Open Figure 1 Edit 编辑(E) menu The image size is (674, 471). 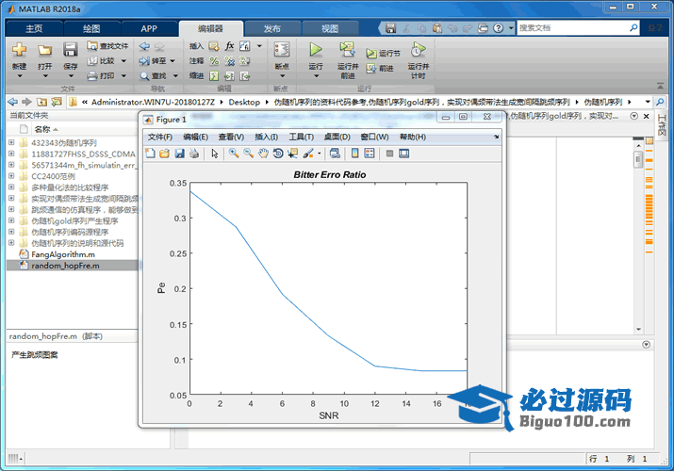[x=195, y=137]
